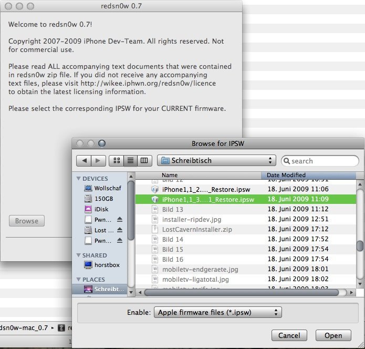Viewport: 365px width, 349px height.
Task: Select Schreibt… under PLACES
Action: point(100,289)
